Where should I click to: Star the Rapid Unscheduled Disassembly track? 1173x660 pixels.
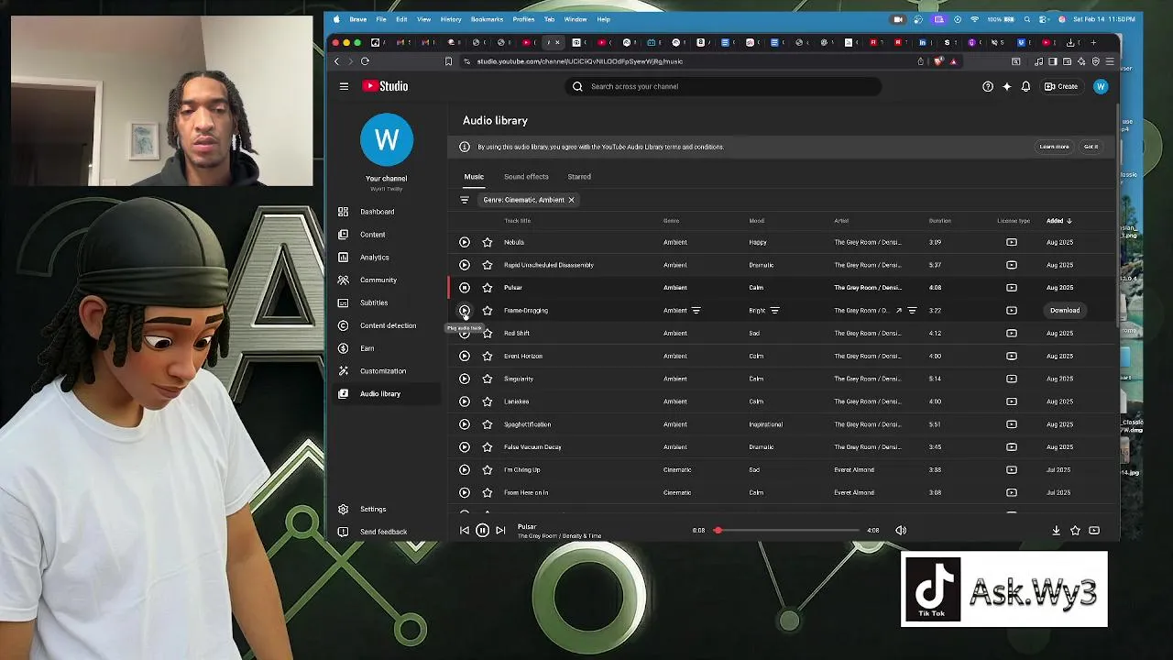(488, 265)
